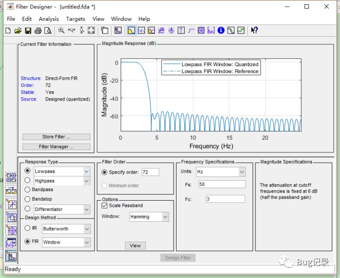Open the Pole/Zero Editor sidebar icon
The height and width of the screenshot is (278, 340).
pyautogui.click(x=11, y=230)
